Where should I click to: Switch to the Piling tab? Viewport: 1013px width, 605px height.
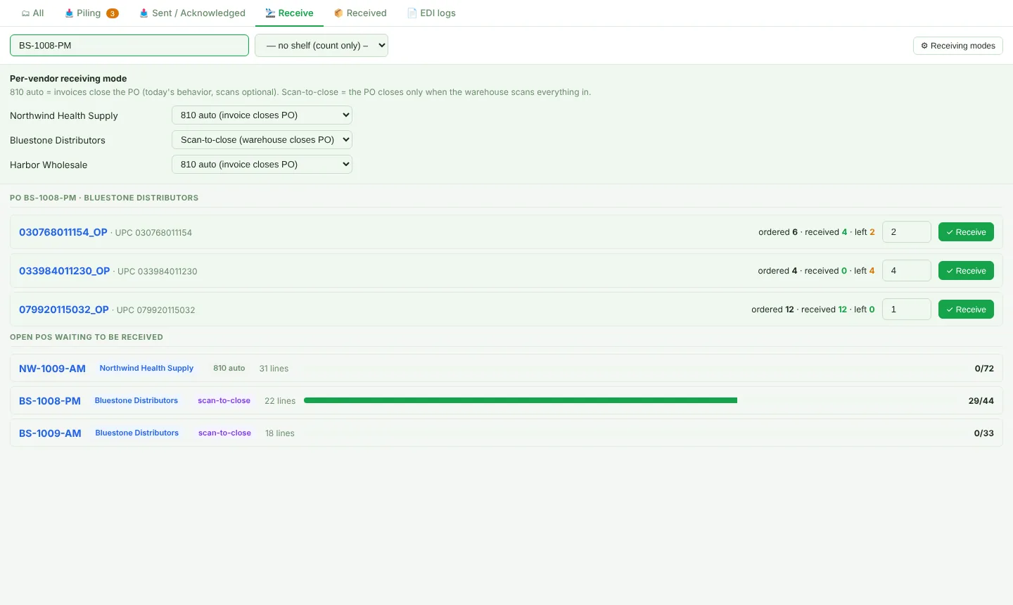coord(91,13)
